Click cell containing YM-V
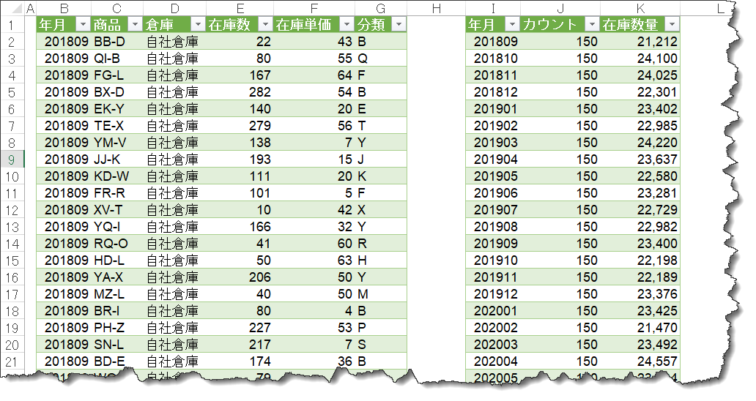The width and height of the screenshot is (756, 401). [x=116, y=143]
